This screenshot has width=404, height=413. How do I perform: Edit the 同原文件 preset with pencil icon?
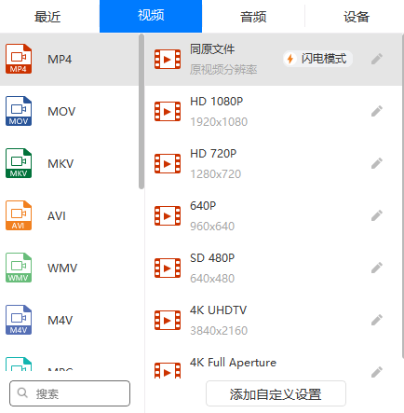377,59
